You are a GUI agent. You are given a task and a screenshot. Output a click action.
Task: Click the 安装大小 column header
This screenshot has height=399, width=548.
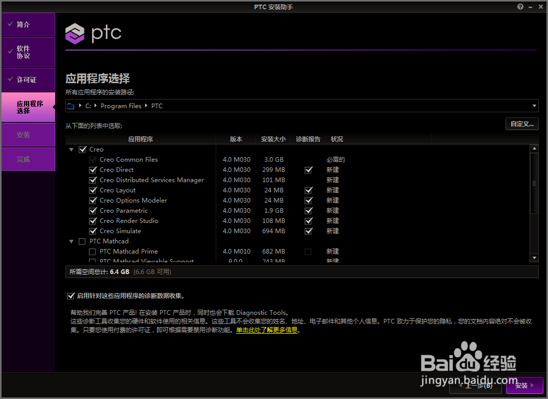coord(273,139)
